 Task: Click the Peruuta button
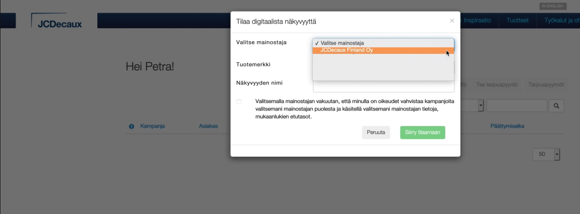tap(376, 133)
